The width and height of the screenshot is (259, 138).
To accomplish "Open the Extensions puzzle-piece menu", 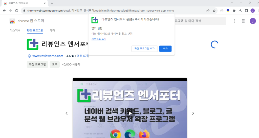I will click(234, 11).
